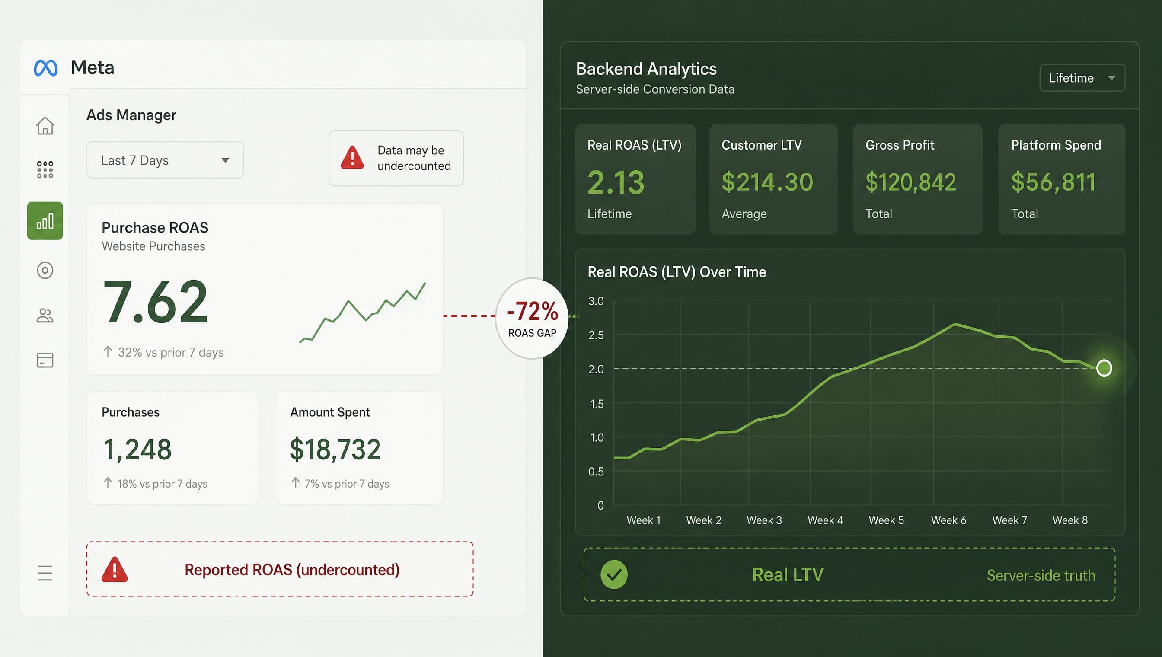Viewport: 1162px width, 657px height.
Task: Select the Customer LTV card
Action: click(773, 179)
